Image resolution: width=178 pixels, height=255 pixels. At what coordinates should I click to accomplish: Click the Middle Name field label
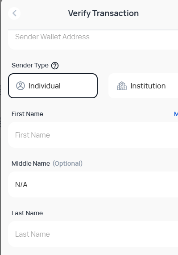click(31, 163)
